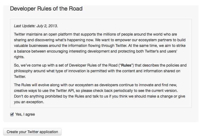Click the words 'current version' in the last paragraph

[x=172, y=91]
